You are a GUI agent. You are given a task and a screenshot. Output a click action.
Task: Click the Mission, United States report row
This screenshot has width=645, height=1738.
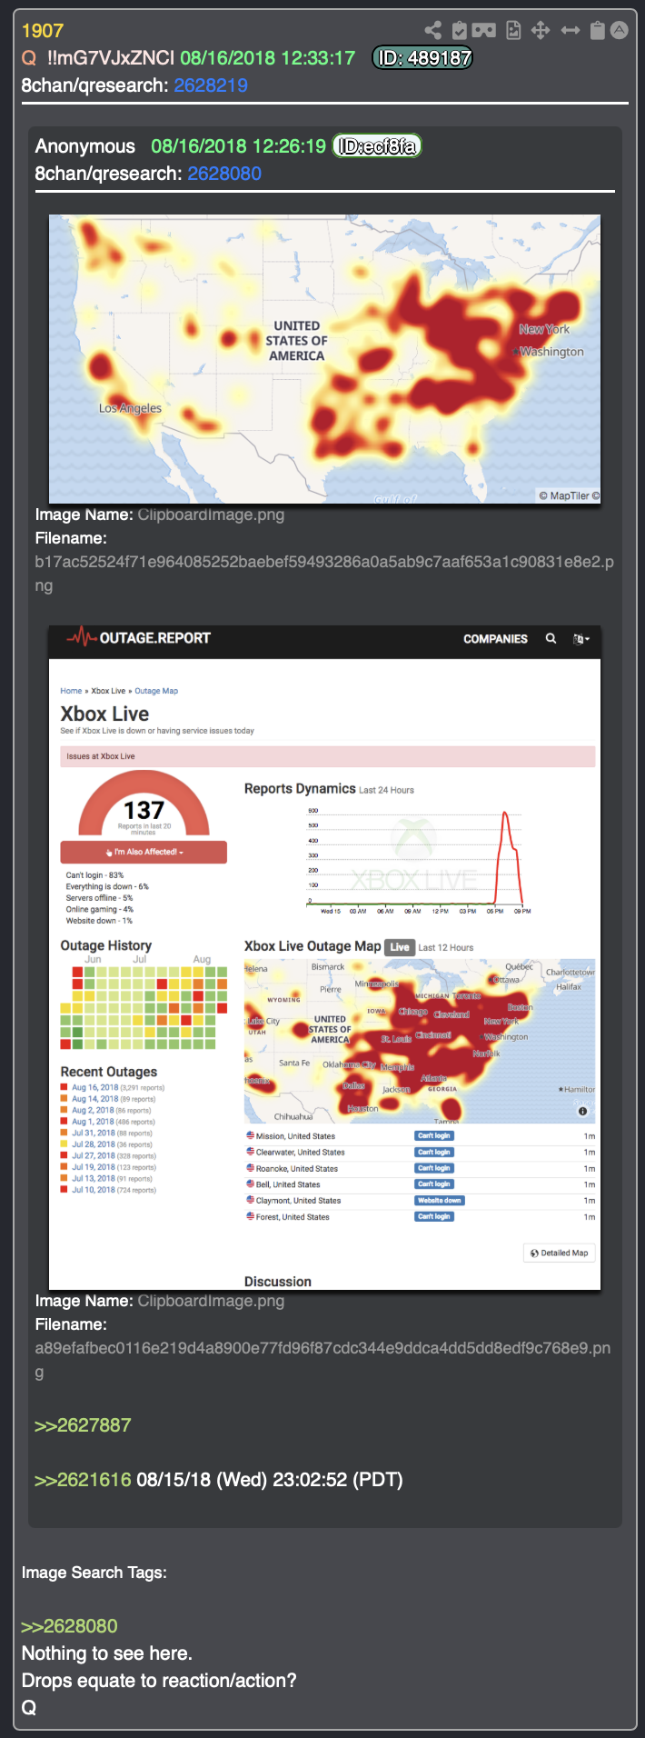click(420, 1136)
